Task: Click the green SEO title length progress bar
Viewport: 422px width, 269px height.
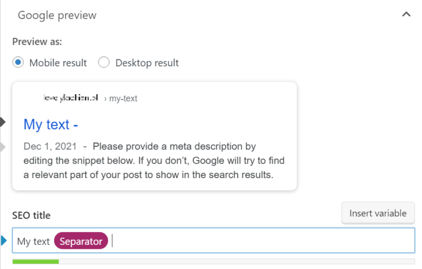Action: (x=35, y=261)
